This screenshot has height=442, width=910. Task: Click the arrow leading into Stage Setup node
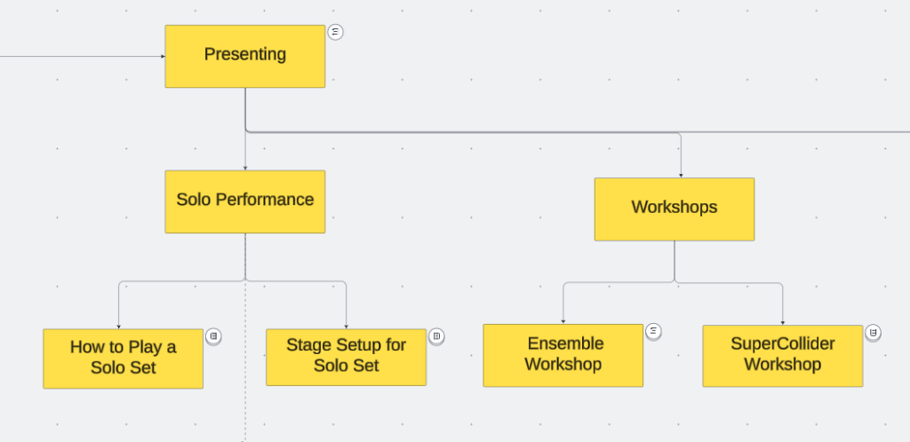pos(346,306)
